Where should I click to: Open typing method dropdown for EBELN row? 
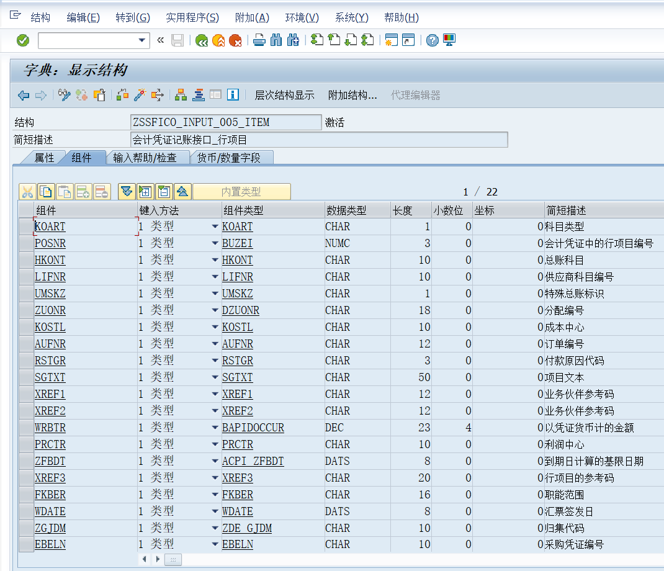coord(215,544)
